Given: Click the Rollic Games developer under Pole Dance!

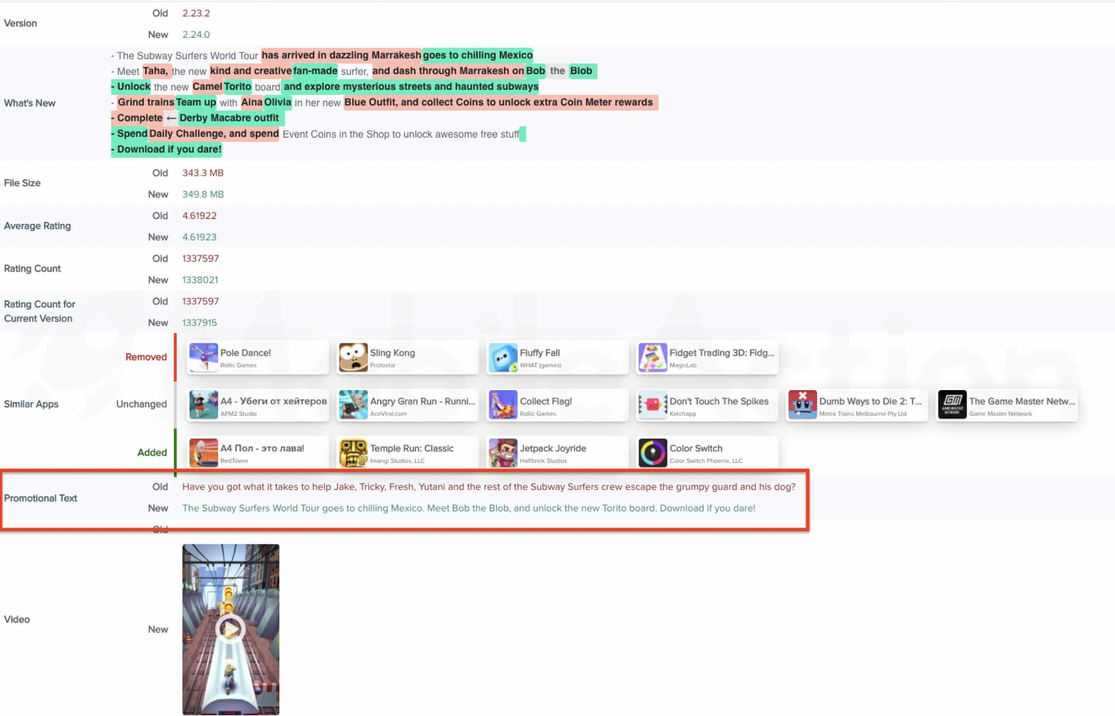Looking at the screenshot, I should click(238, 365).
